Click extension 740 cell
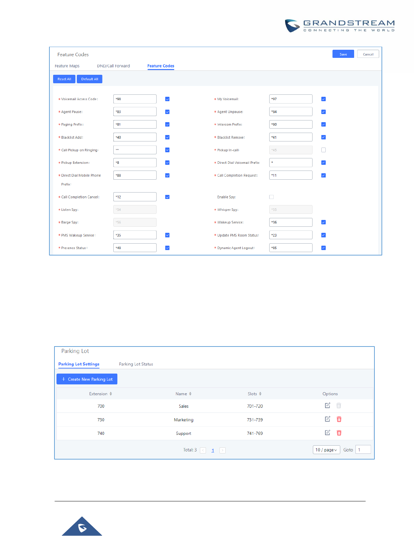Viewport: 414px width, 536px height. 101,433
